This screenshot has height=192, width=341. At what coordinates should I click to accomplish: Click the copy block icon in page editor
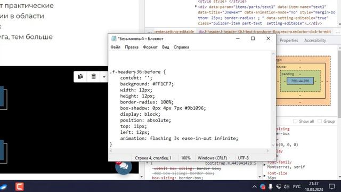click(80, 76)
